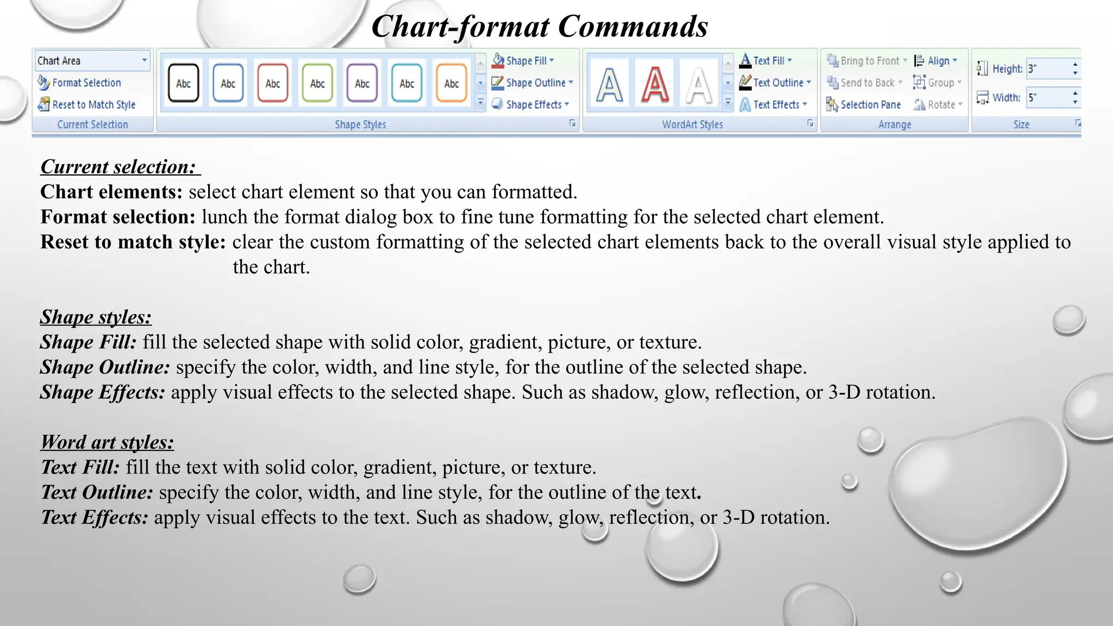Select the green outline Abc shape style

[317, 83]
